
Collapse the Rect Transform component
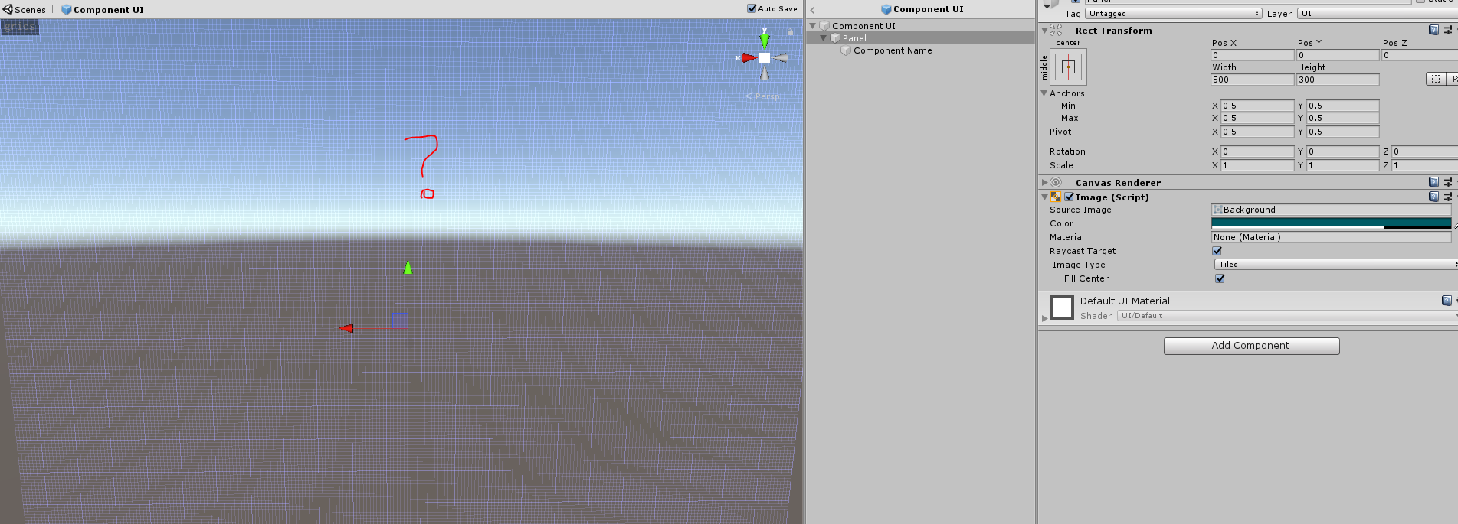click(x=1044, y=31)
